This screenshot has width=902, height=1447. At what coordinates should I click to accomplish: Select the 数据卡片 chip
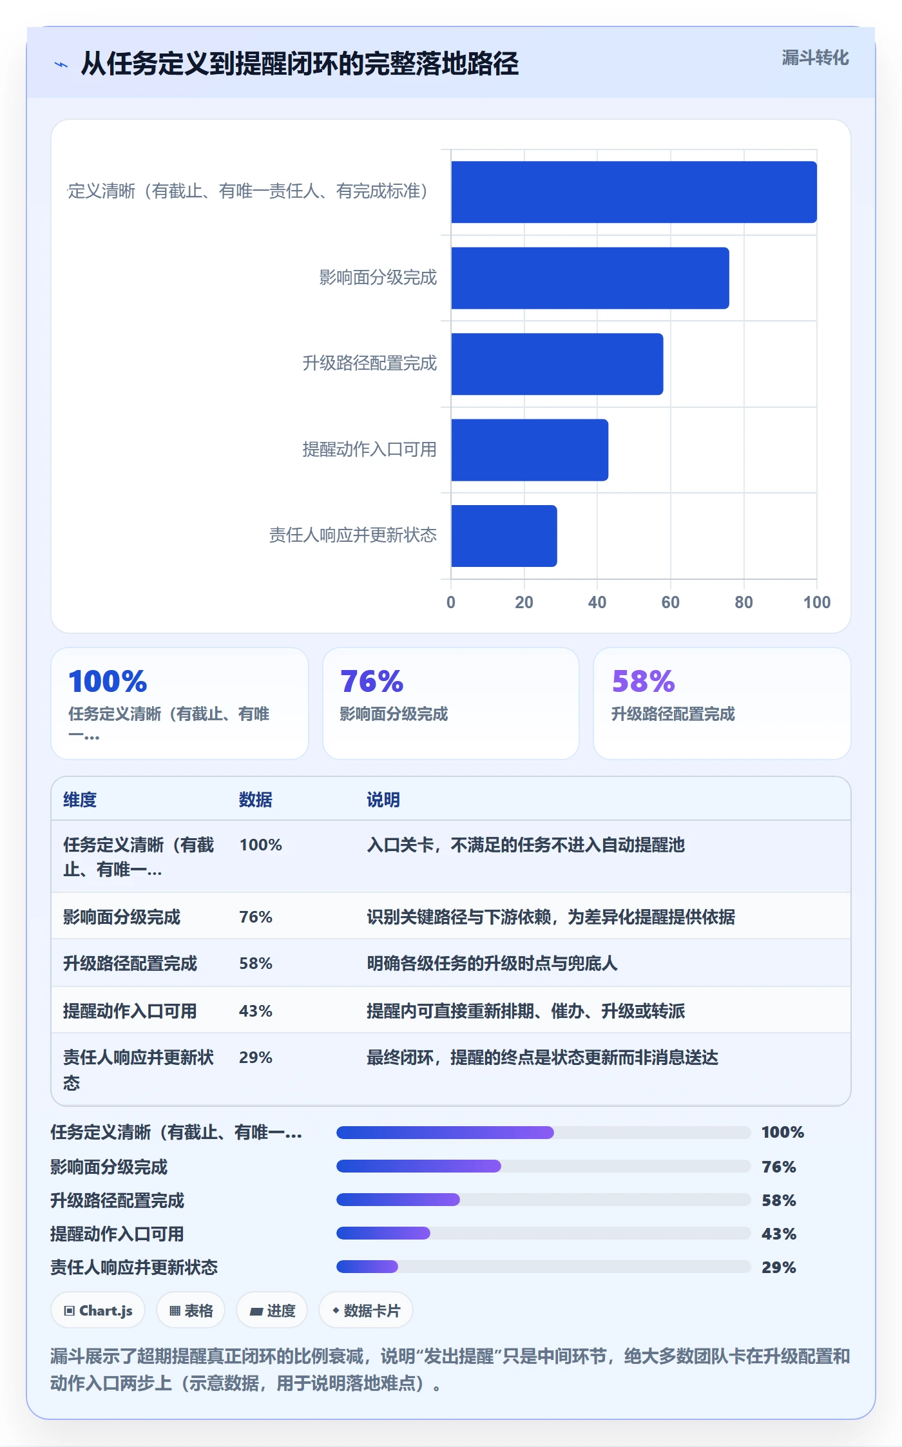click(366, 1310)
